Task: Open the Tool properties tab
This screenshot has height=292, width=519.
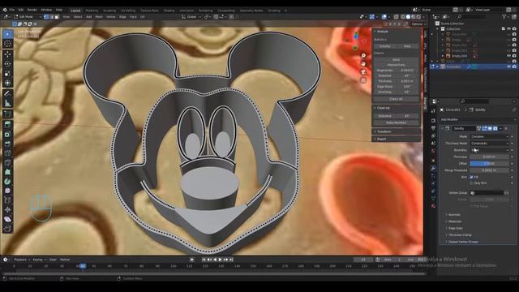Action: click(433, 111)
